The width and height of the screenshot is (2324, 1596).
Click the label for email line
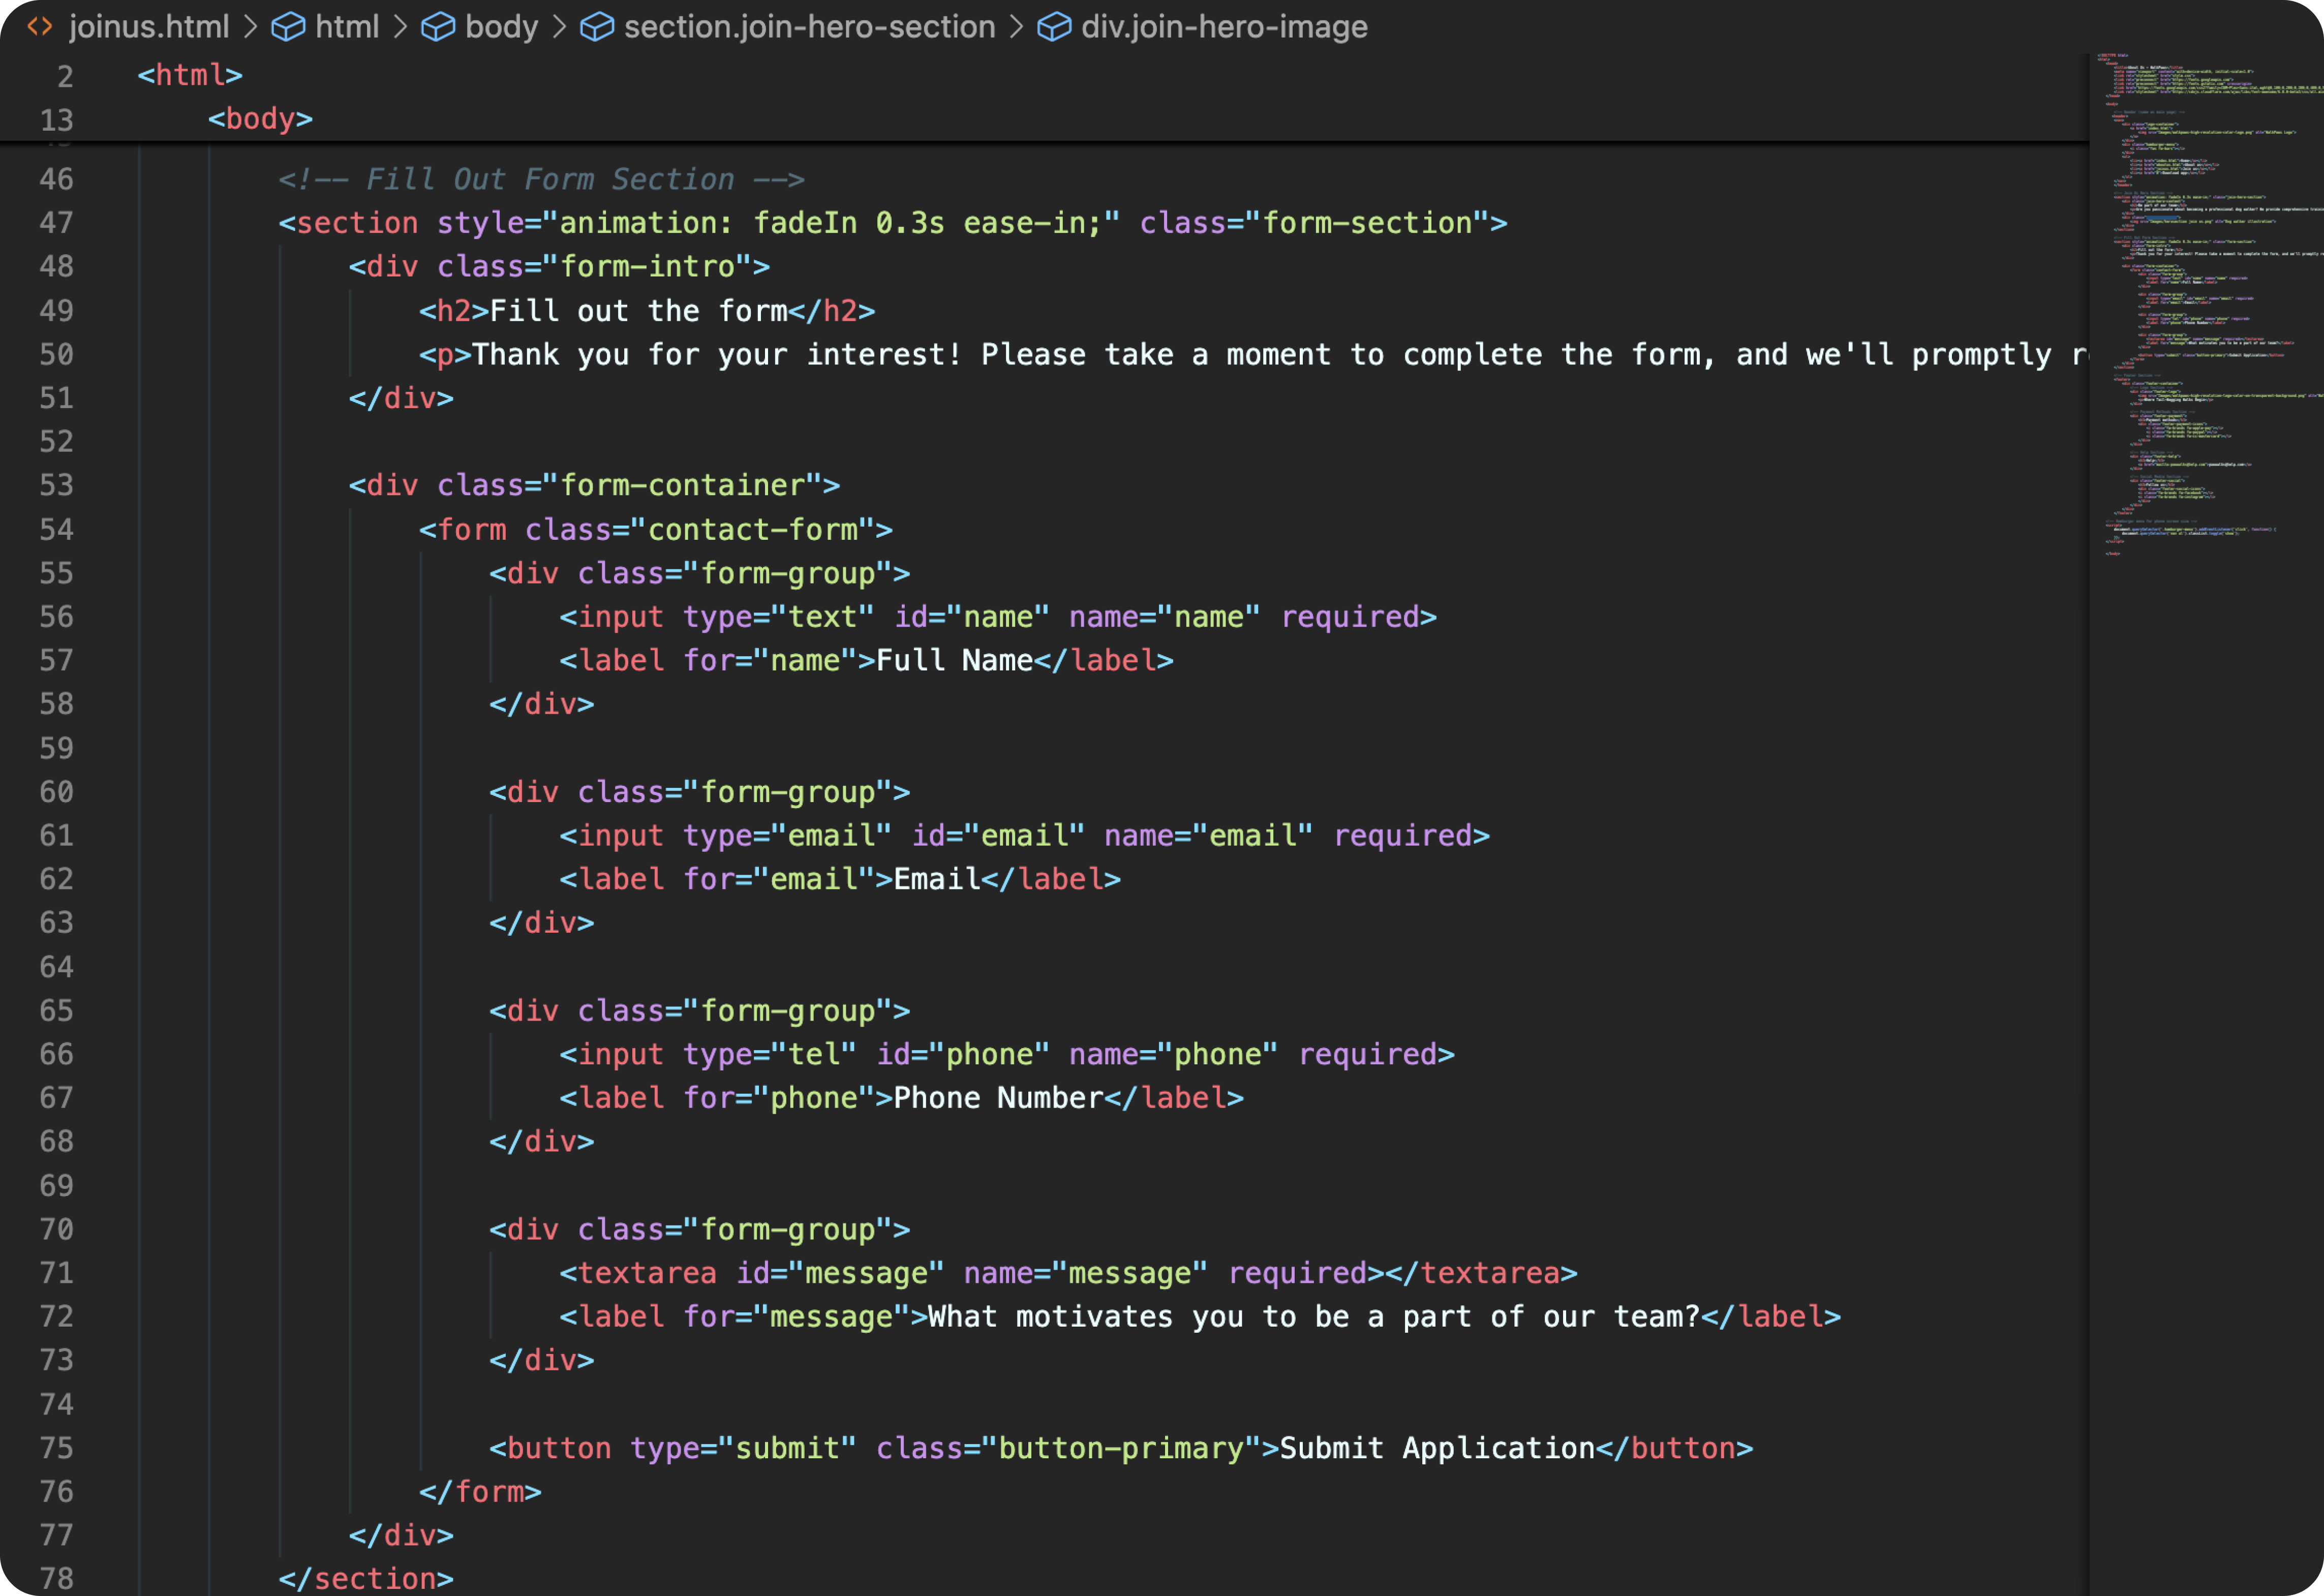pos(840,880)
